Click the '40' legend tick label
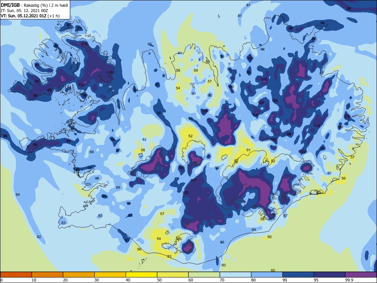 coord(128,280)
